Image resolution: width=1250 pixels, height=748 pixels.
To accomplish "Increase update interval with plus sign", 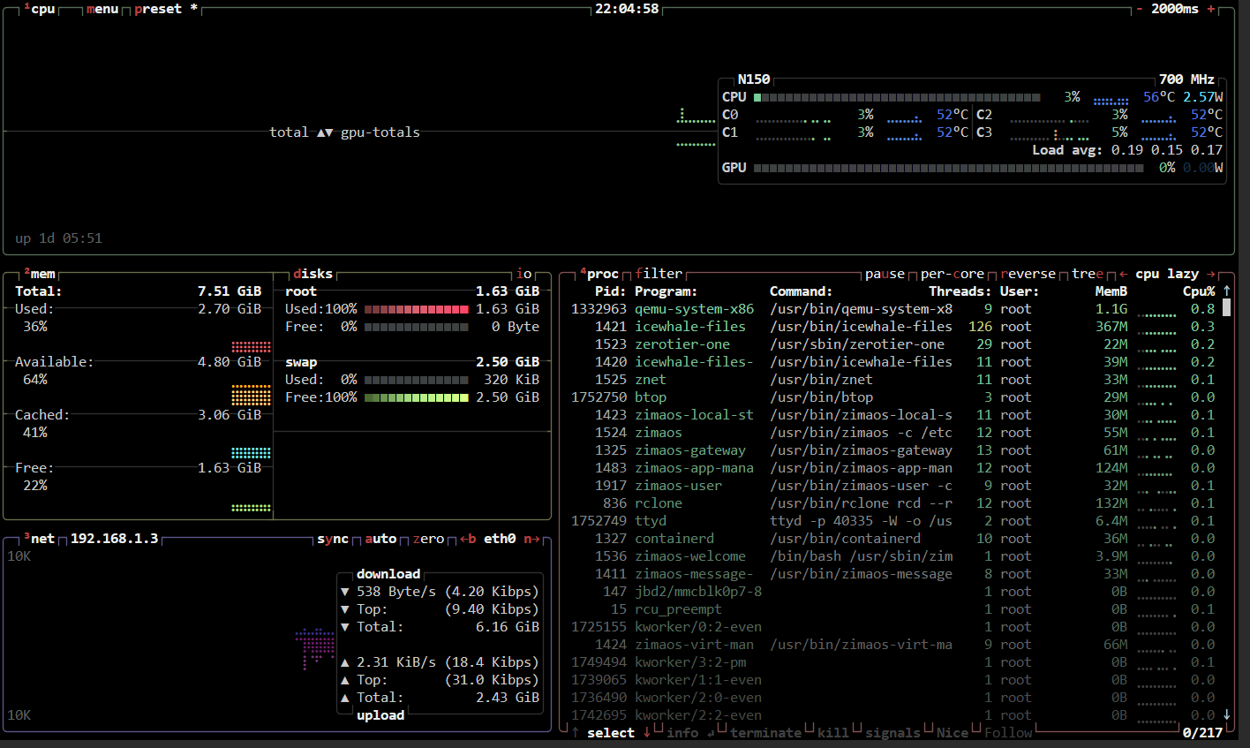I will (x=1211, y=9).
